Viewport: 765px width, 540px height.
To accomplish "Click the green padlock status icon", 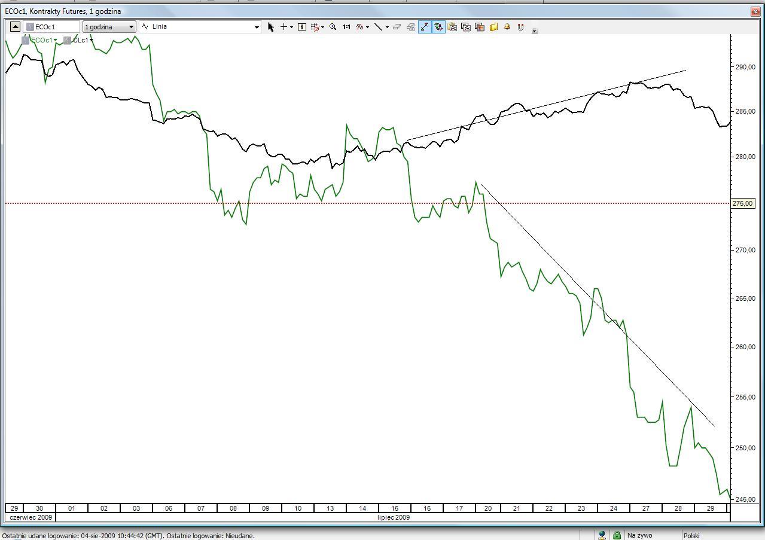I will click(x=617, y=535).
